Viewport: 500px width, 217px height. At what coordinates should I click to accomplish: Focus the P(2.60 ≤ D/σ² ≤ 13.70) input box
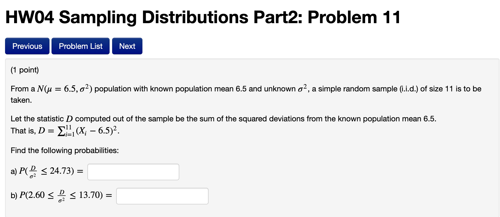[x=162, y=196]
